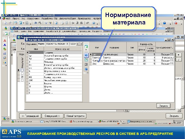
Task: Select the Ширина полки уголка row
Action: point(54,71)
